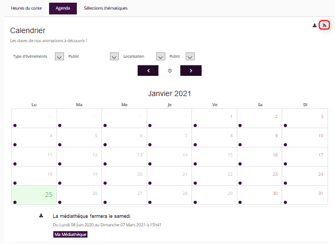
Task: Expand the Type d'événements dropdown
Action: [60, 57]
